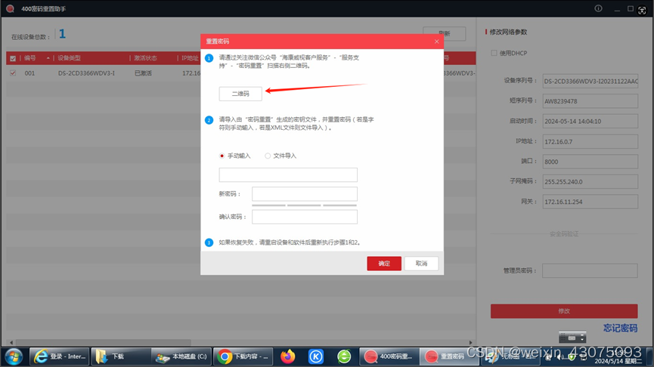Image resolution: width=654 pixels, height=367 pixels.
Task: Switch to the Internet Explorer 登录 taskbar window
Action: click(x=60, y=356)
